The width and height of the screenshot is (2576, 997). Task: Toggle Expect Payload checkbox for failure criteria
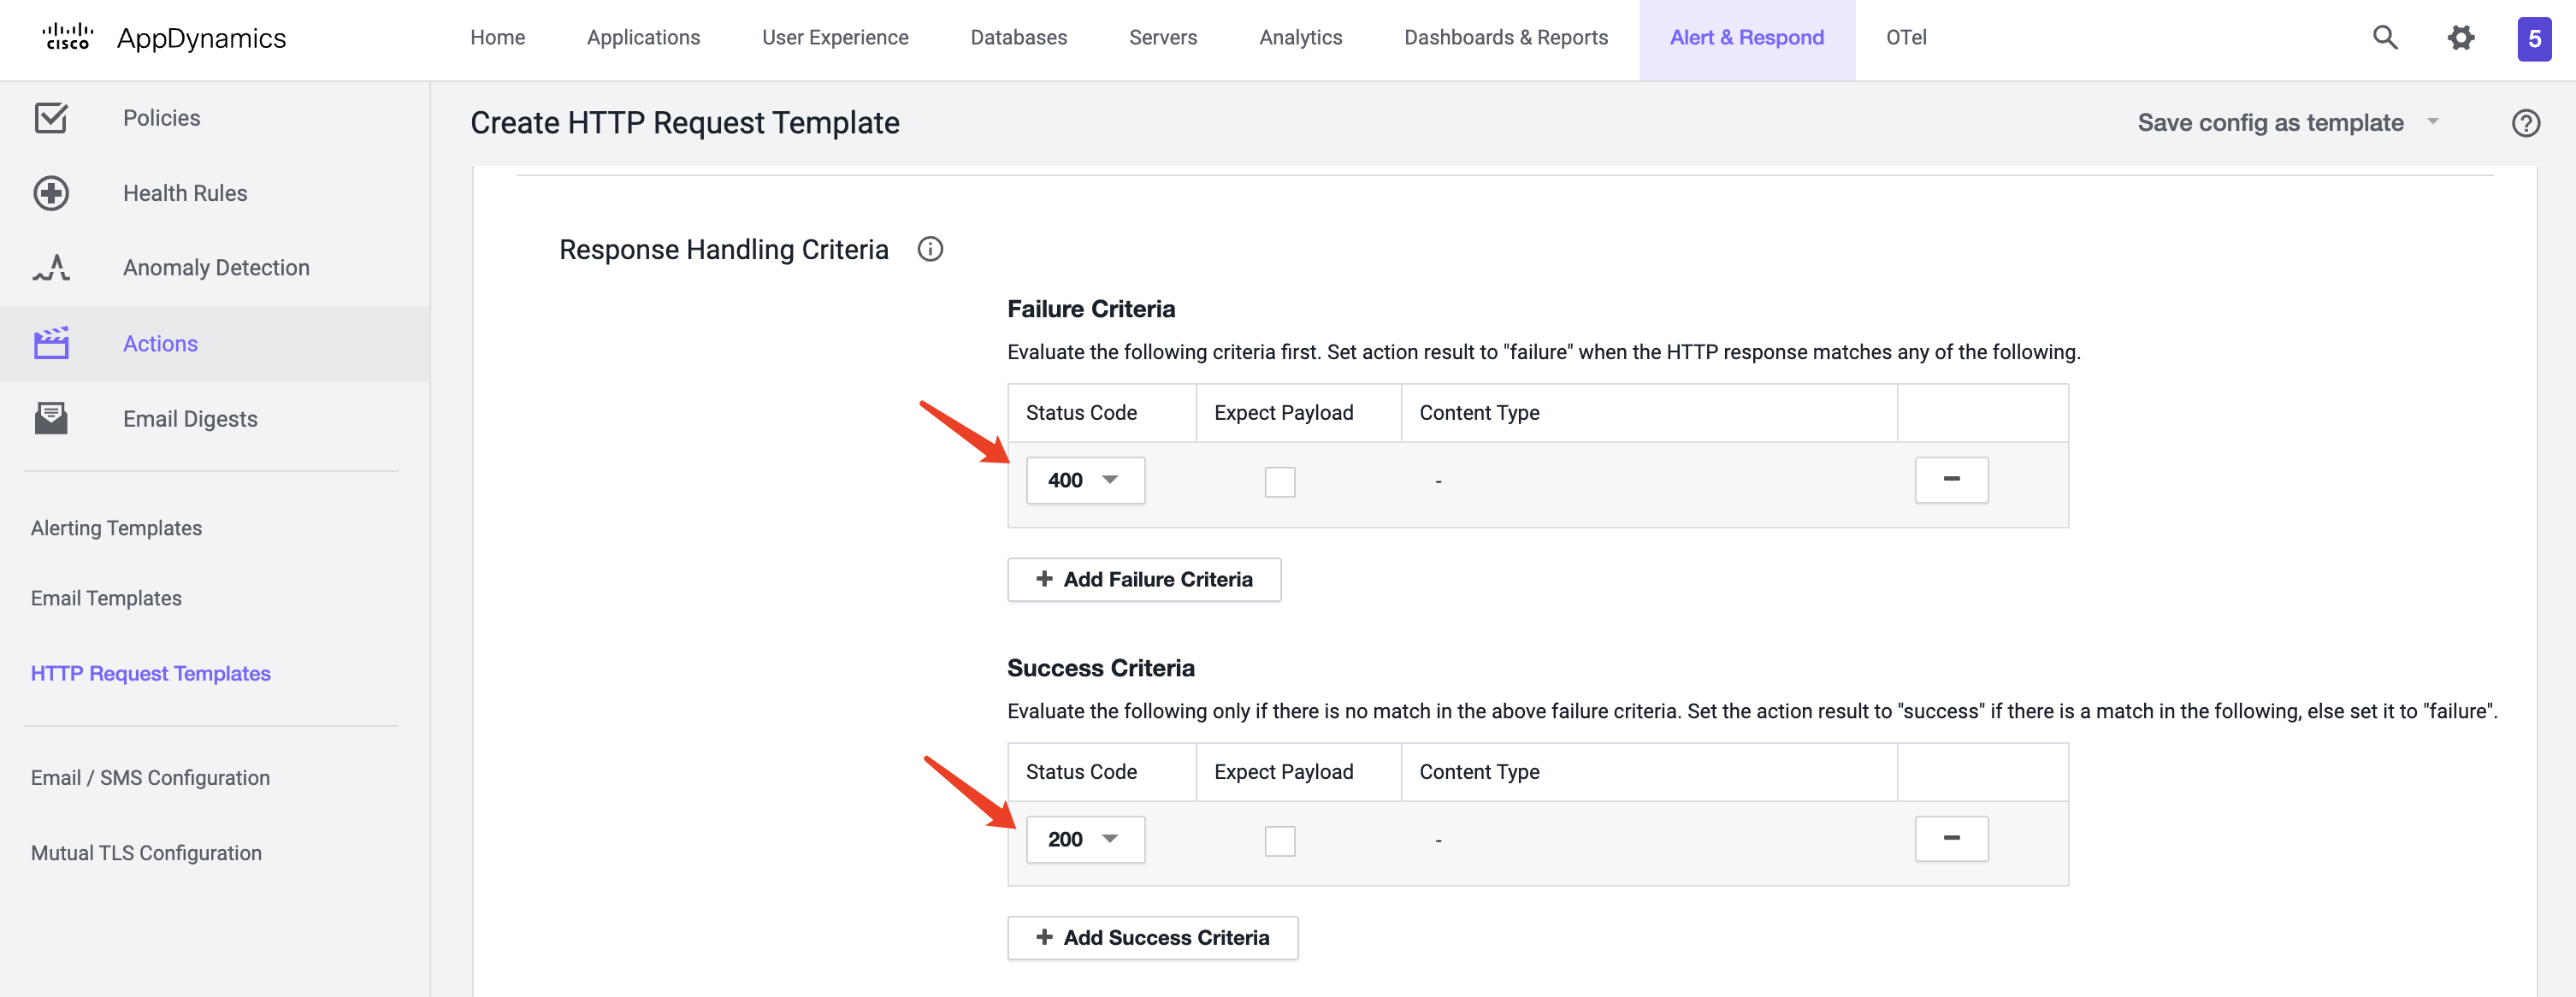(x=1279, y=478)
